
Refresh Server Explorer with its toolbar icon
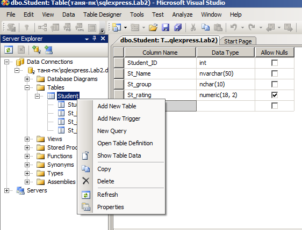(9, 50)
